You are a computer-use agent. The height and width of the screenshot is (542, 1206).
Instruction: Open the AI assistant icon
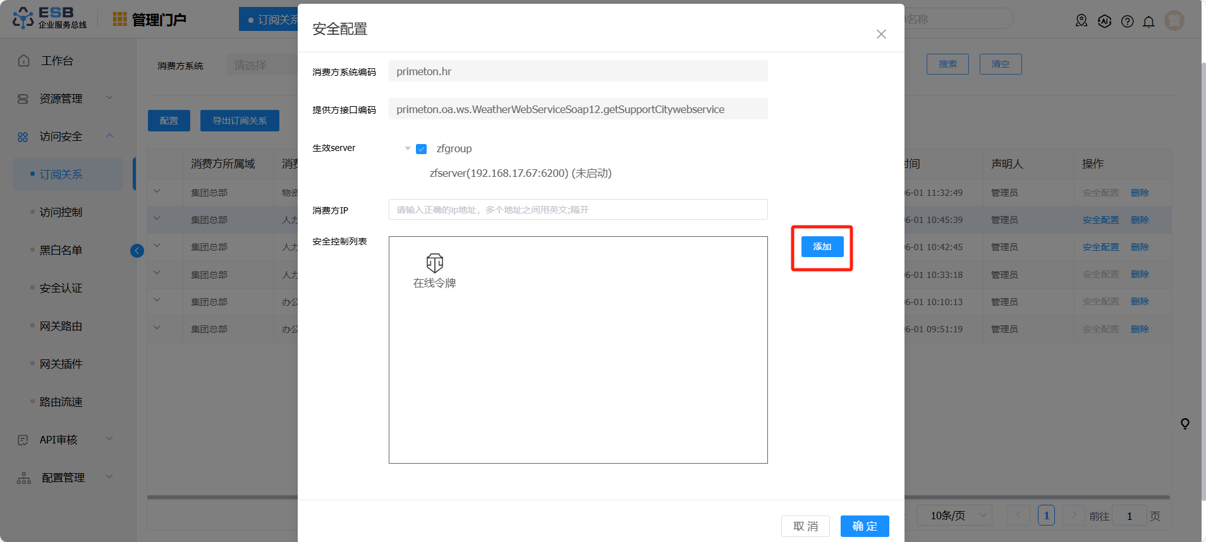click(1104, 21)
